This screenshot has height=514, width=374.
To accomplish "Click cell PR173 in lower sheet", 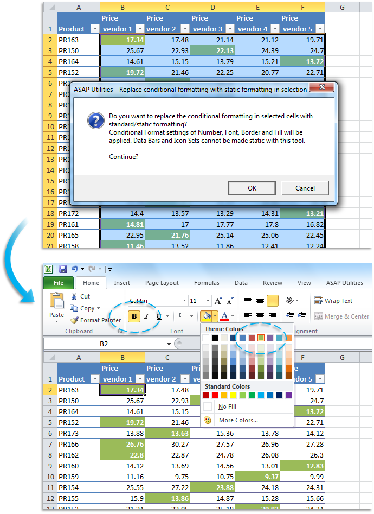I will 79,433.
